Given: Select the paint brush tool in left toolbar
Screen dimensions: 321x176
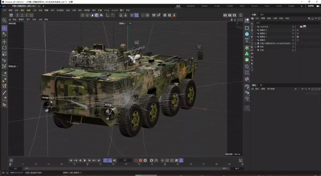Looking at the screenshot, I should pos(4,93).
